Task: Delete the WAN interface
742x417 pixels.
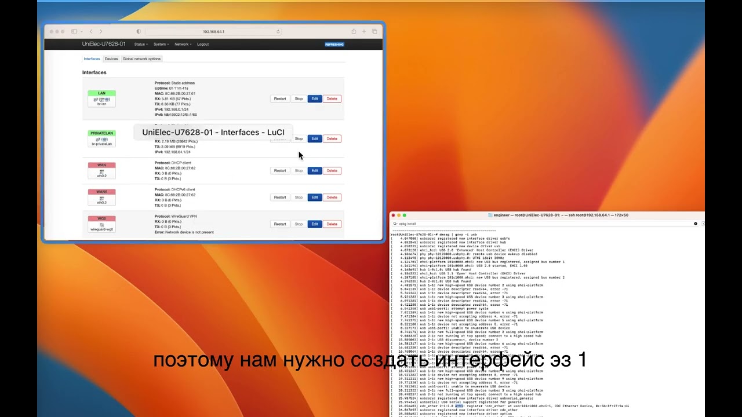Action: (332, 170)
